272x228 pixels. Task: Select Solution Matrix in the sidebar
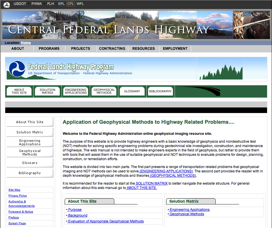click(30, 132)
